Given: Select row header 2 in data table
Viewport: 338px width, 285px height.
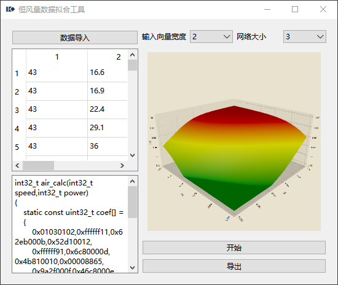Looking at the screenshot, I should pos(19,92).
